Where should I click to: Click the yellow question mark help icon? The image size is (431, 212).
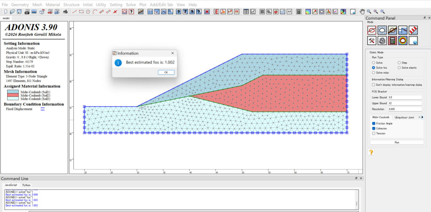[x=371, y=153]
